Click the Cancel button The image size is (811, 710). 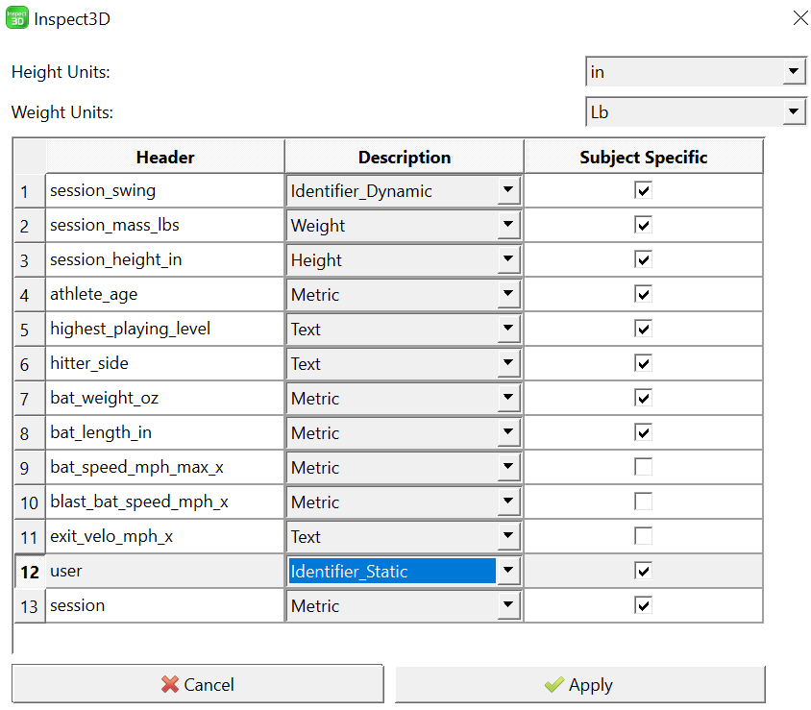198,684
